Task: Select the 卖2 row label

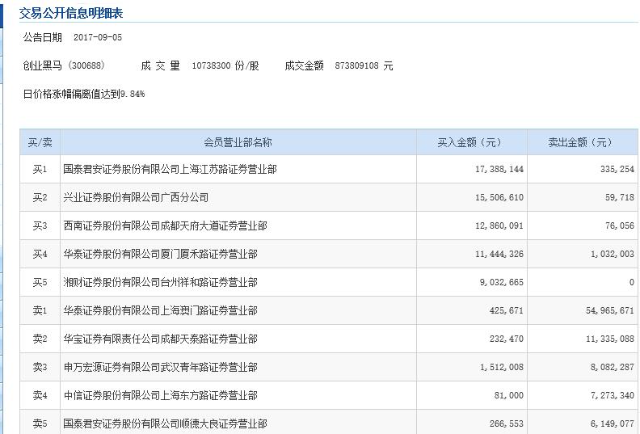Action: click(x=40, y=339)
